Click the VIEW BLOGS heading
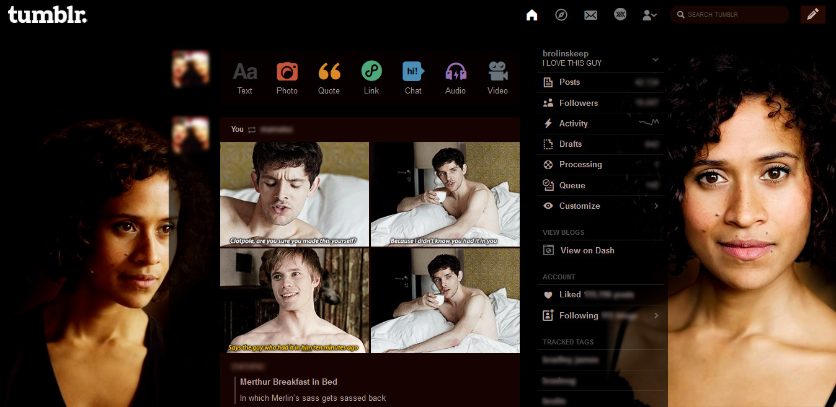 click(563, 232)
